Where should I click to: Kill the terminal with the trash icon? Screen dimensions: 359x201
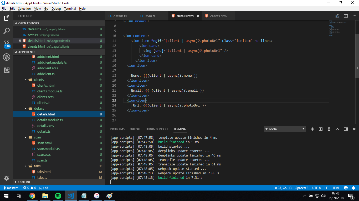329,129
